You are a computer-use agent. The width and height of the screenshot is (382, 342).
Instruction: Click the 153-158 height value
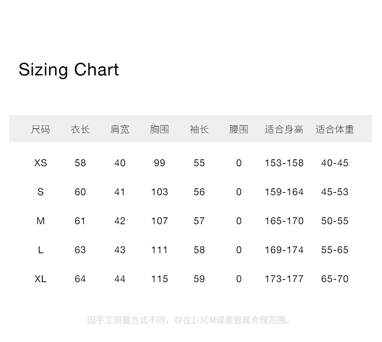[x=284, y=163]
